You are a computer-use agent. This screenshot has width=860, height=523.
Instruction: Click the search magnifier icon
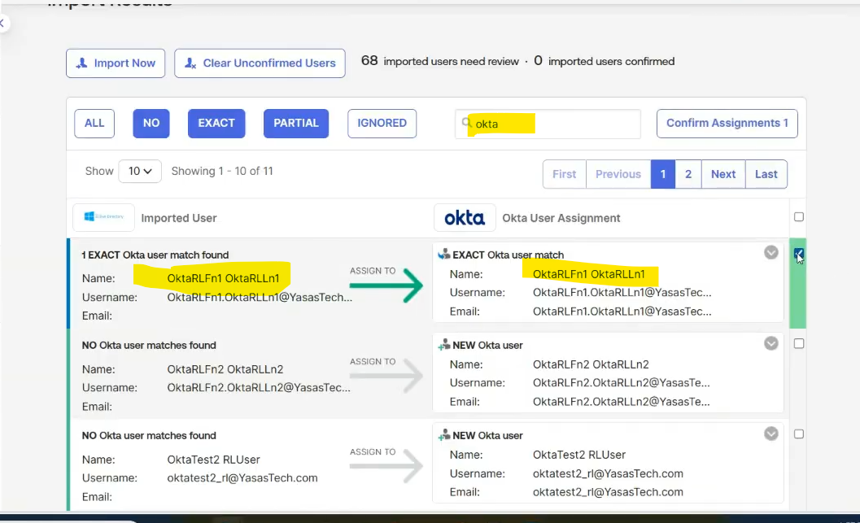(467, 123)
